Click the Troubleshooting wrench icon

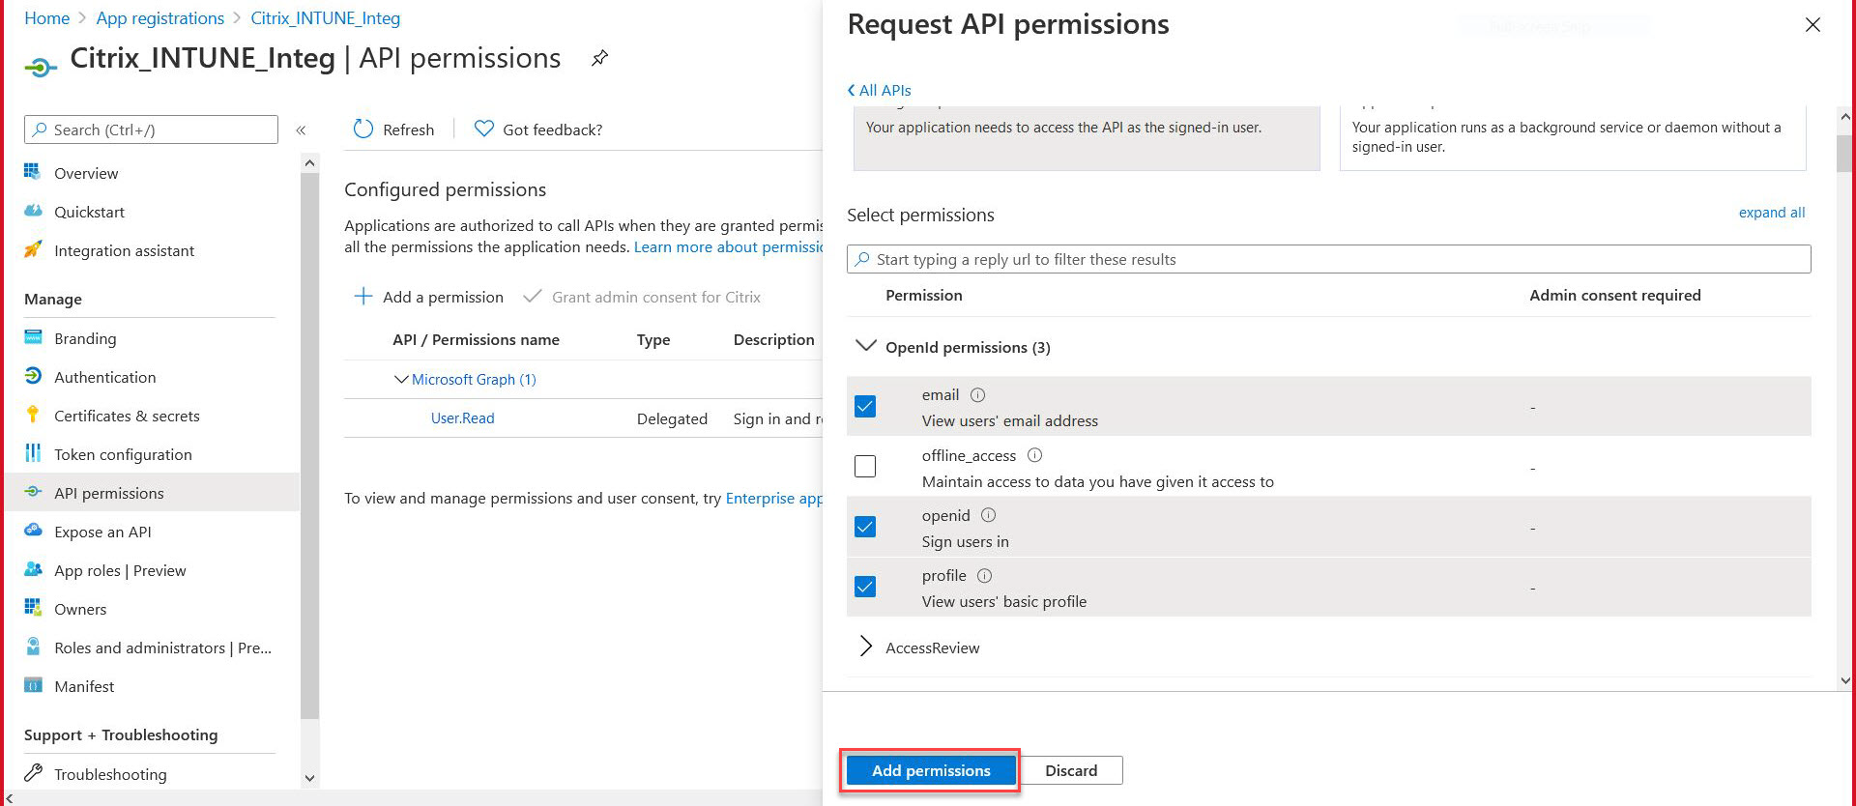(33, 773)
